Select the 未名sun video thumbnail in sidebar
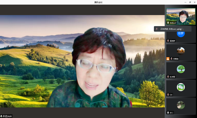The height and width of the screenshot is (118, 197). (x=181, y=16)
